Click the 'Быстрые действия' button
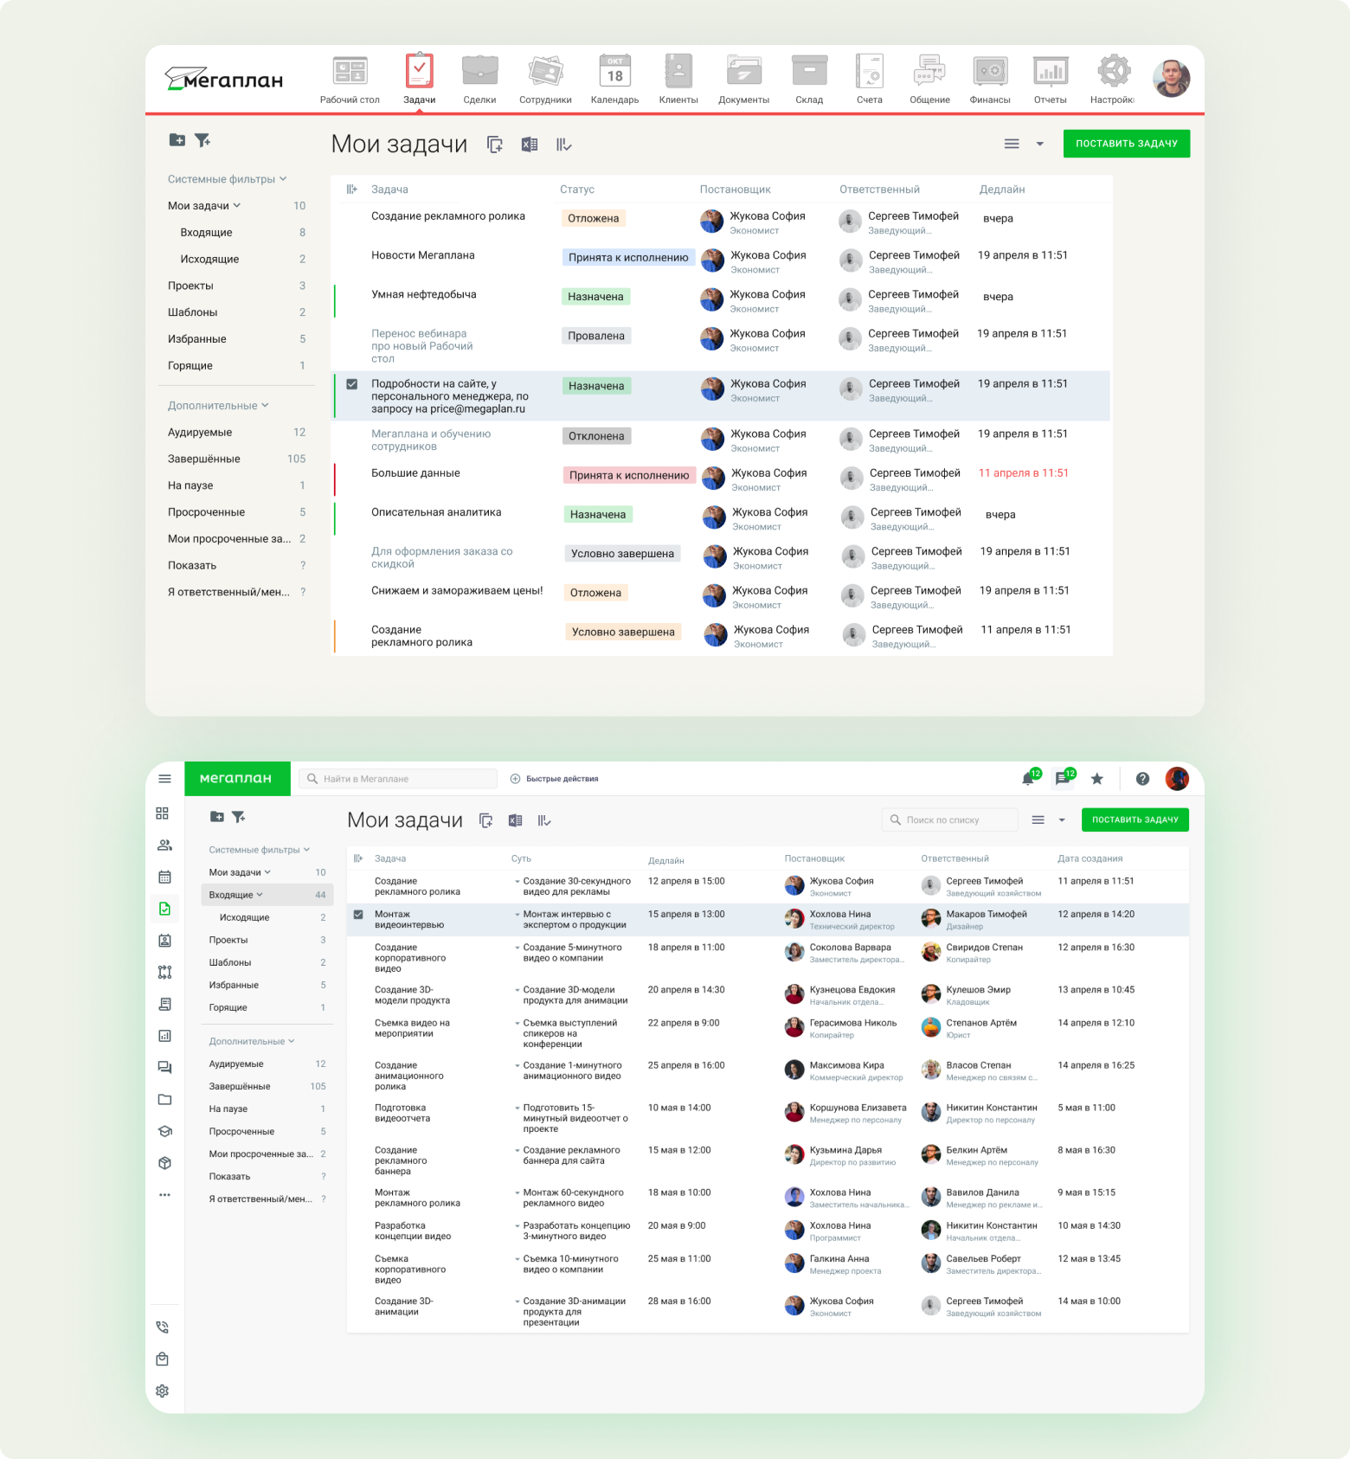 [x=555, y=779]
